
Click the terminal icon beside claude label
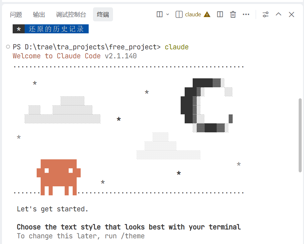coord(179,14)
